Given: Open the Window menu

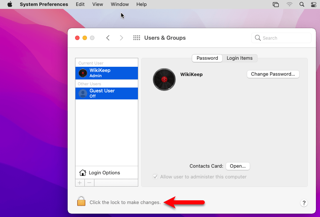Looking at the screenshot, I should click(120, 4).
